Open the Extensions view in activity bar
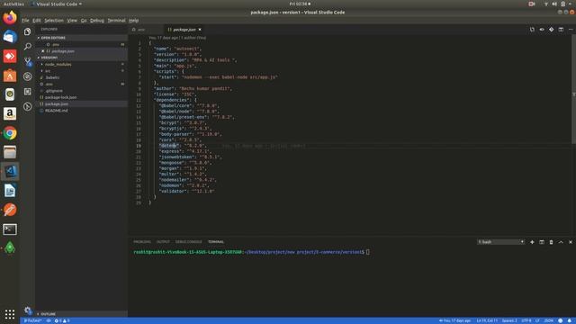This screenshot has width=576, height=324. 28,92
